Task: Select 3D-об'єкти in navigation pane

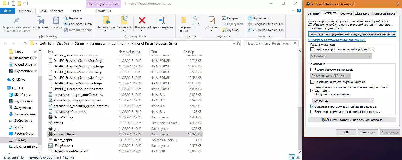Action: [x=22, y=95]
